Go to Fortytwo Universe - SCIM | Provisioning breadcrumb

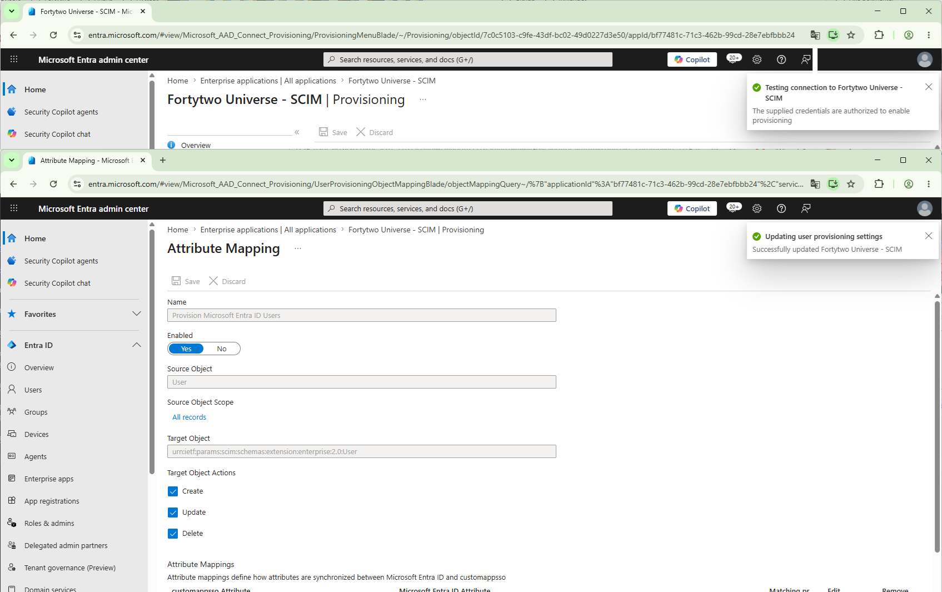tap(416, 230)
